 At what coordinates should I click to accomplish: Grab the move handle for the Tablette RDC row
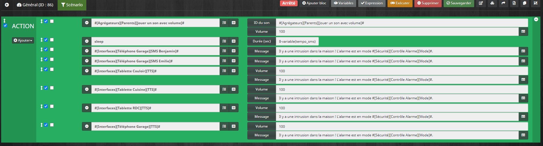tap(42, 106)
